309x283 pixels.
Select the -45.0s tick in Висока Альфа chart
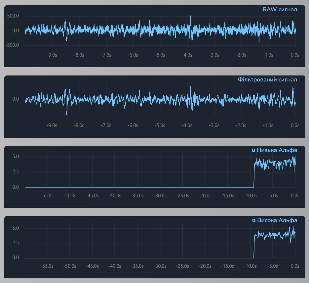click(92, 266)
